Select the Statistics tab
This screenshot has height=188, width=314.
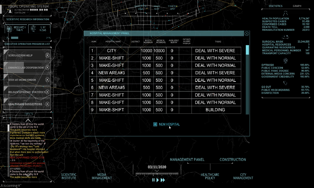tap(275, 6)
